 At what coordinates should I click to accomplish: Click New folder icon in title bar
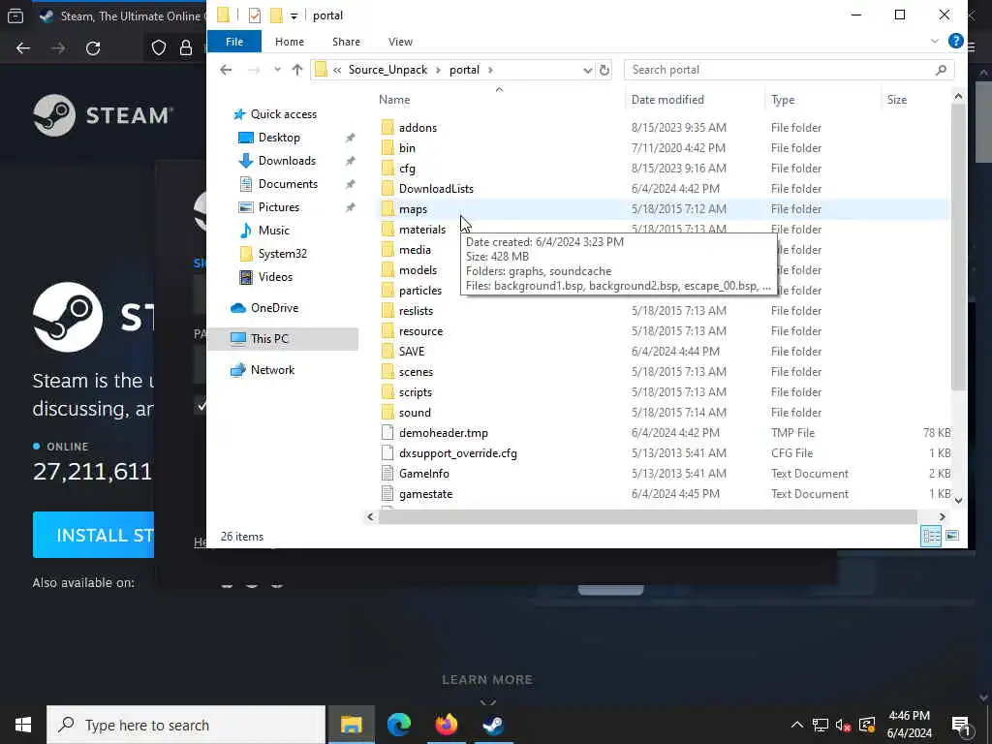pyautogui.click(x=276, y=15)
